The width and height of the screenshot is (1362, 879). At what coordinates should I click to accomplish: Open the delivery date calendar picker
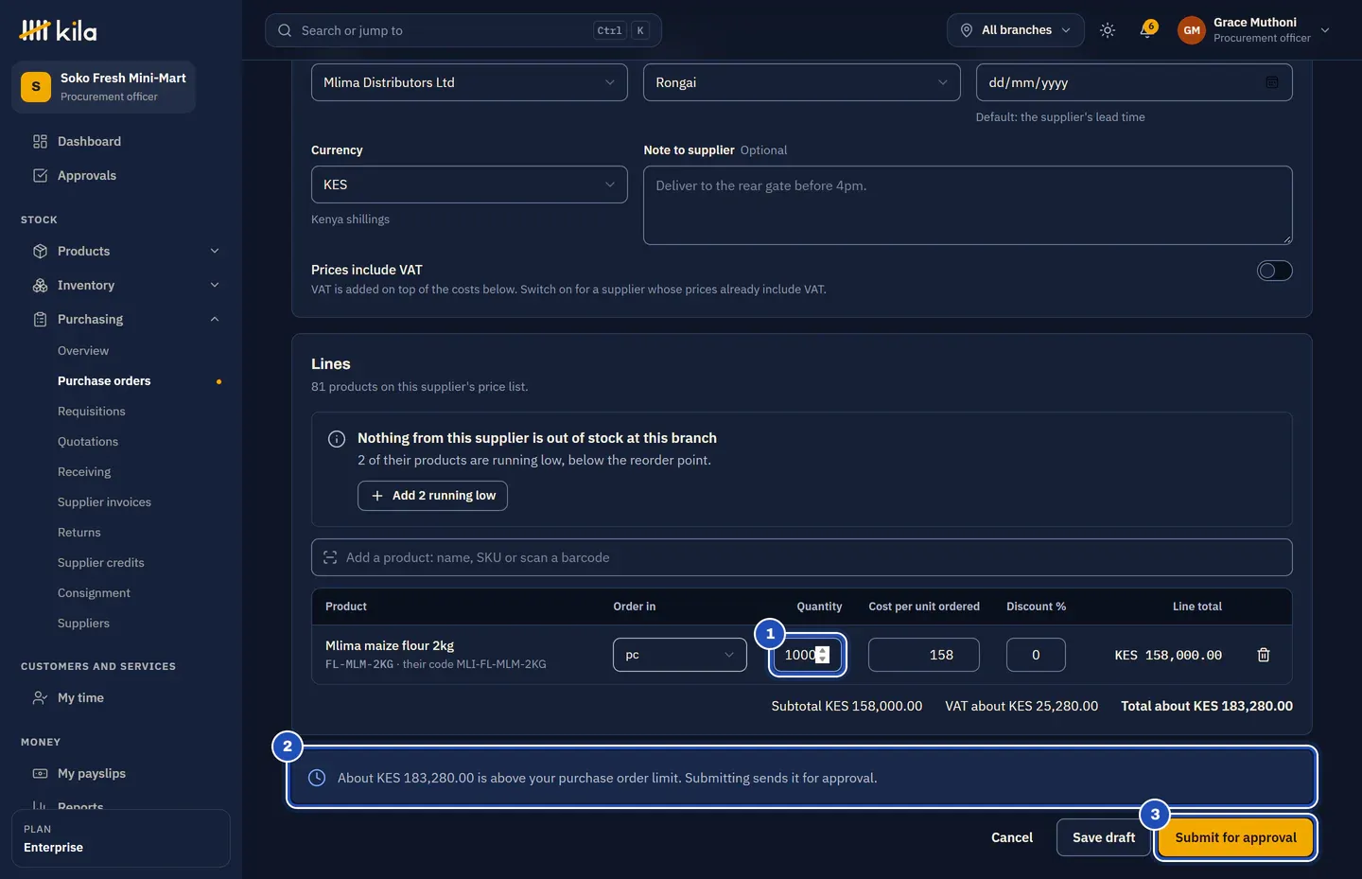1272,82
